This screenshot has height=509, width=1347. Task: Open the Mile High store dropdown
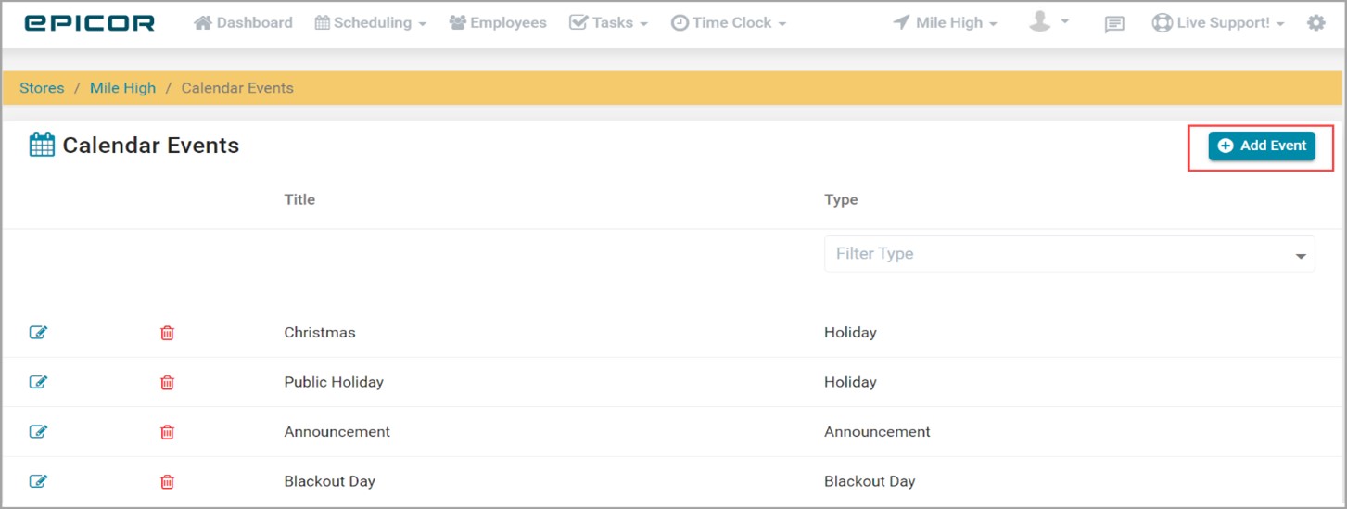[x=946, y=22]
